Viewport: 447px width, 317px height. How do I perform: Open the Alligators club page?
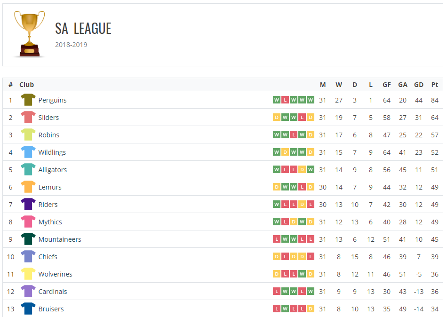point(52,170)
